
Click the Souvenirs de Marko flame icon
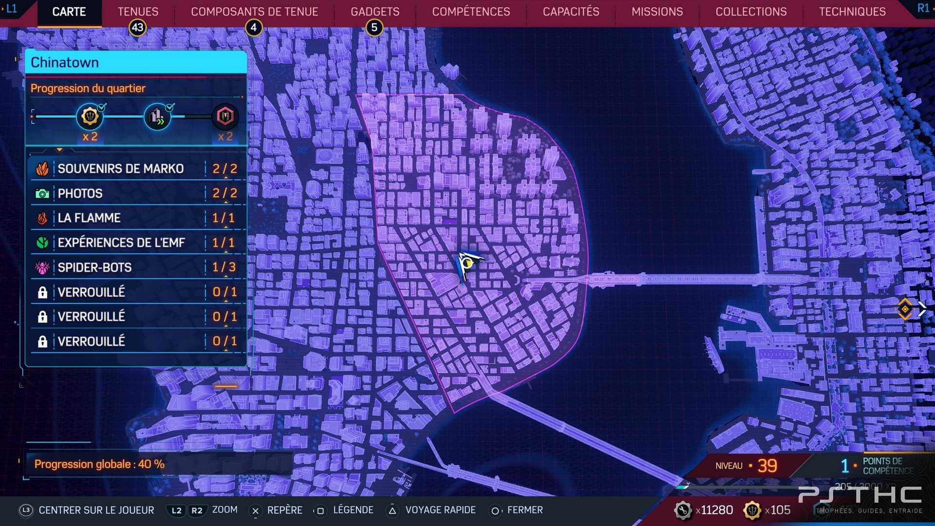(x=42, y=169)
